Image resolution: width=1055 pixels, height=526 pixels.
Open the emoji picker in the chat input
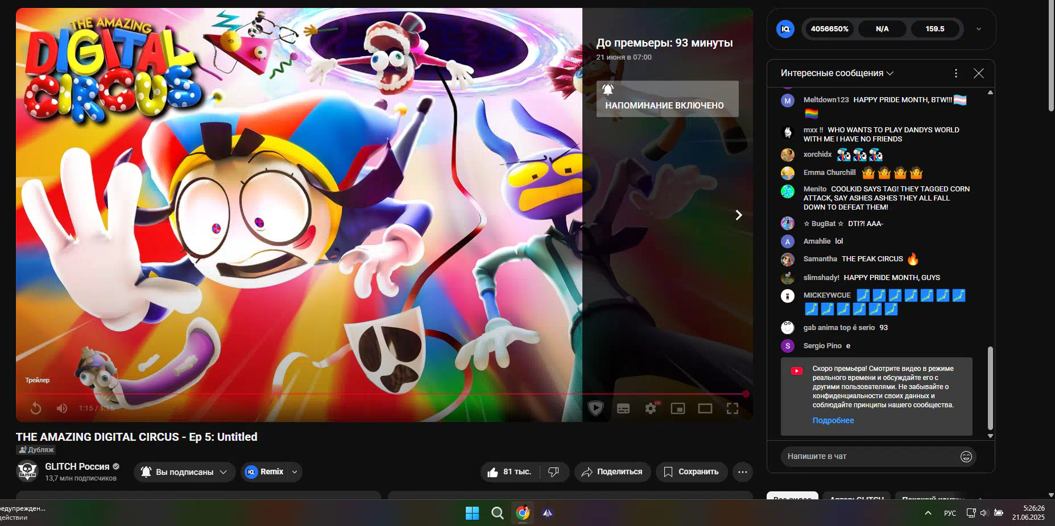[x=966, y=457]
